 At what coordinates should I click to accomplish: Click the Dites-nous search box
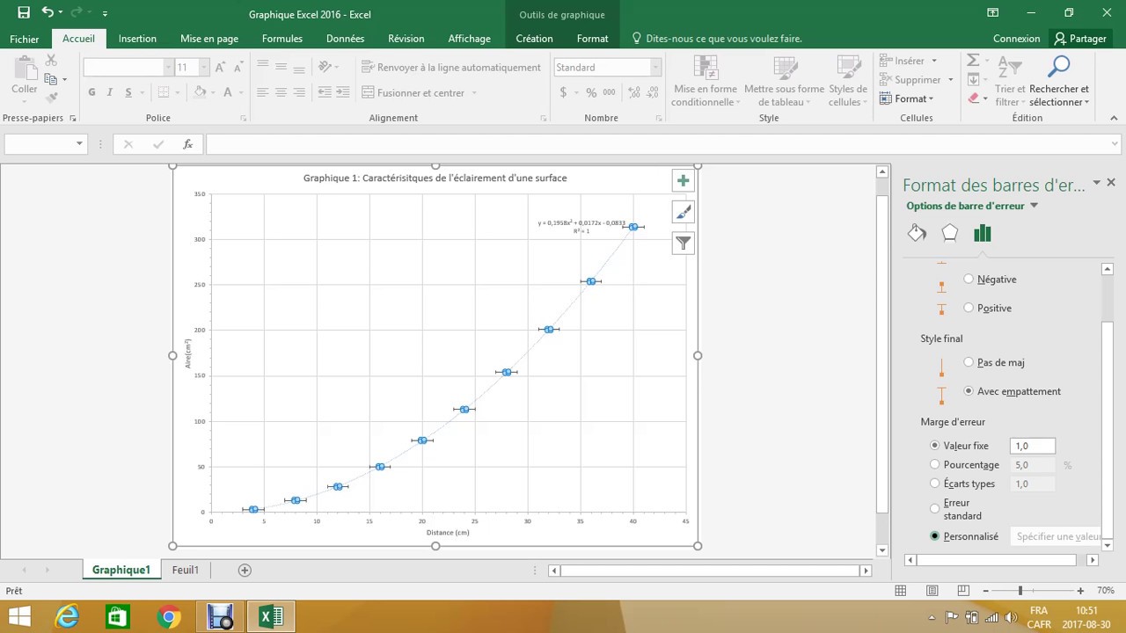717,39
